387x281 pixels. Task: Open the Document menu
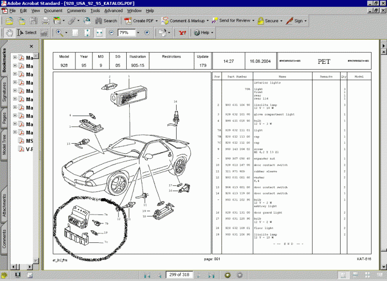click(x=53, y=11)
